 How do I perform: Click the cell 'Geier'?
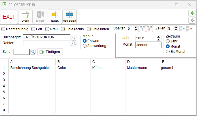[x=73, y=68]
